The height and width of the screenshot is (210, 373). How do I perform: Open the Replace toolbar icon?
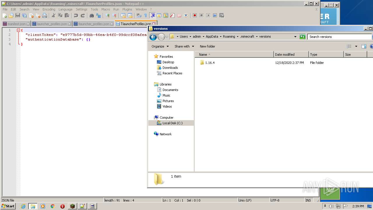98,15
